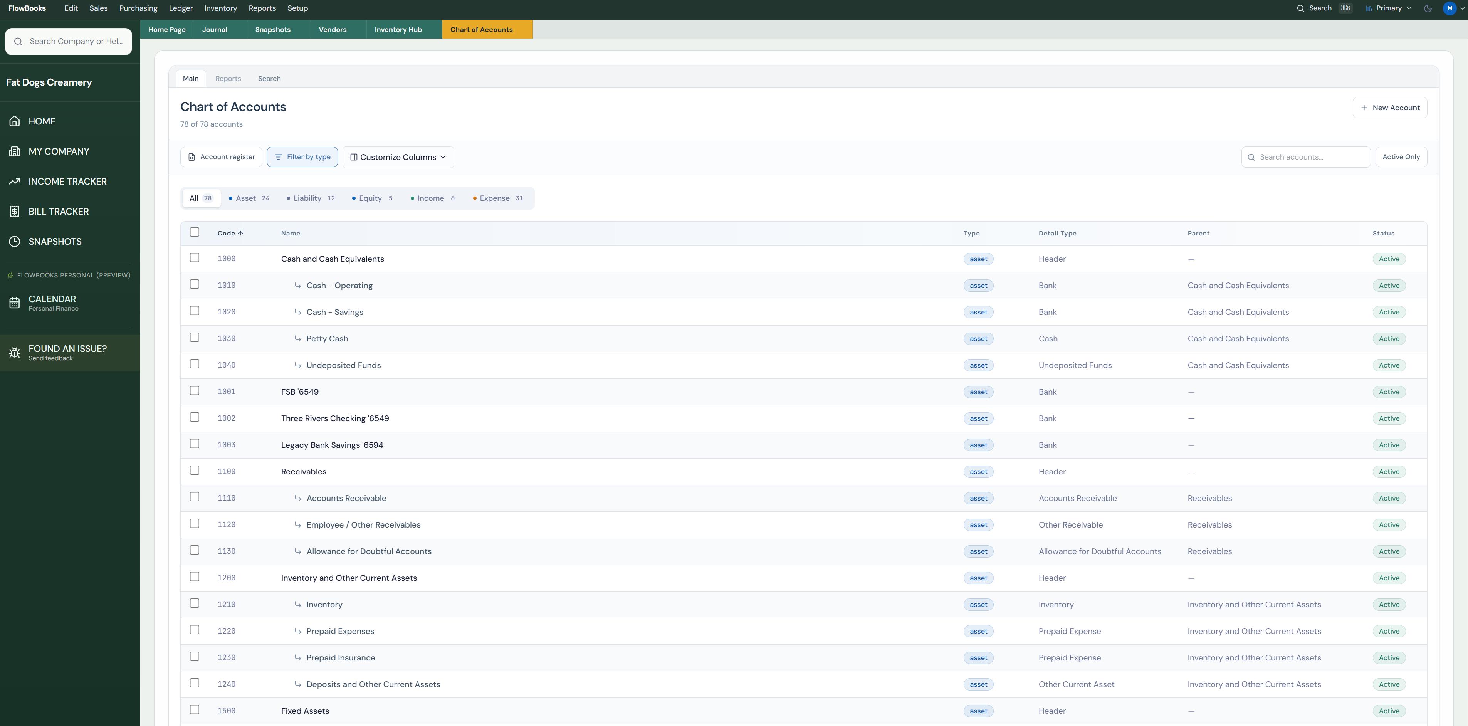The image size is (1468, 726).
Task: Click the My Company building icon
Action: pos(15,151)
